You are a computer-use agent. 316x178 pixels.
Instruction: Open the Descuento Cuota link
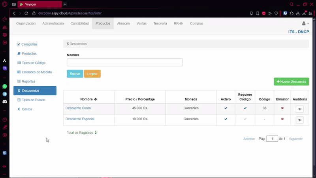click(78, 108)
